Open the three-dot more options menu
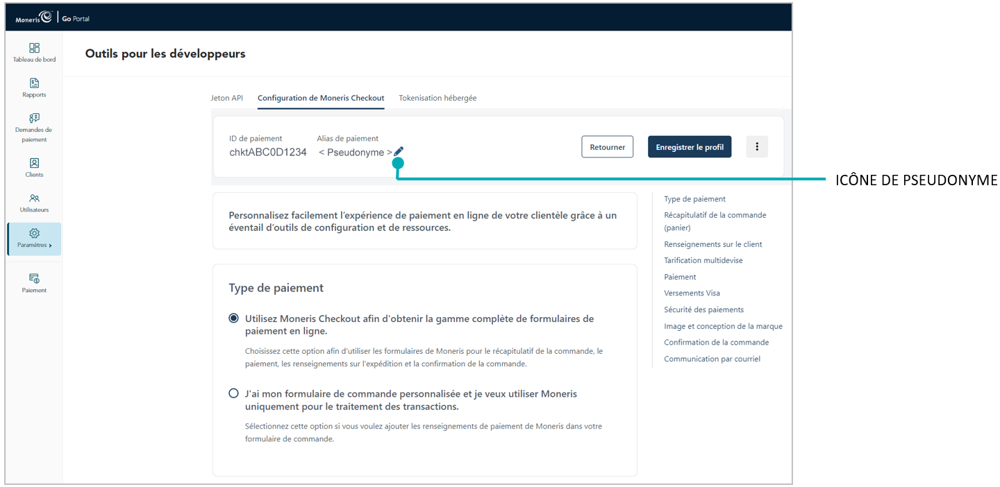 pyautogui.click(x=757, y=147)
